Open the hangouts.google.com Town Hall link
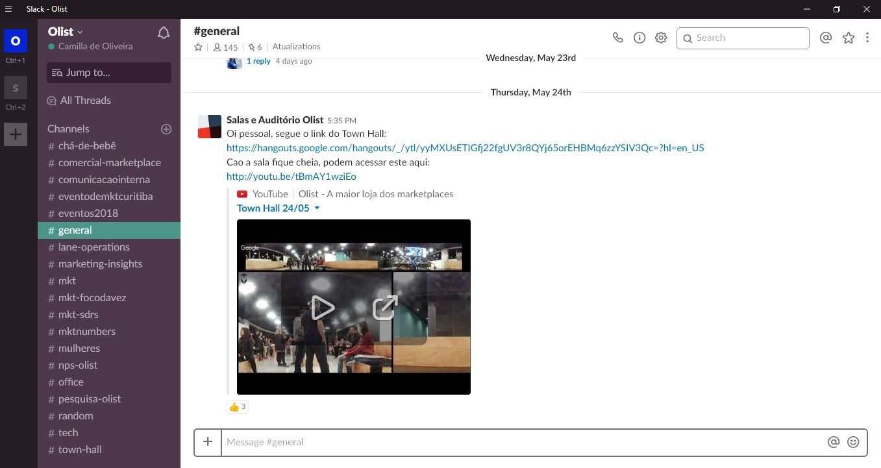The height and width of the screenshot is (468, 881). tap(465, 148)
